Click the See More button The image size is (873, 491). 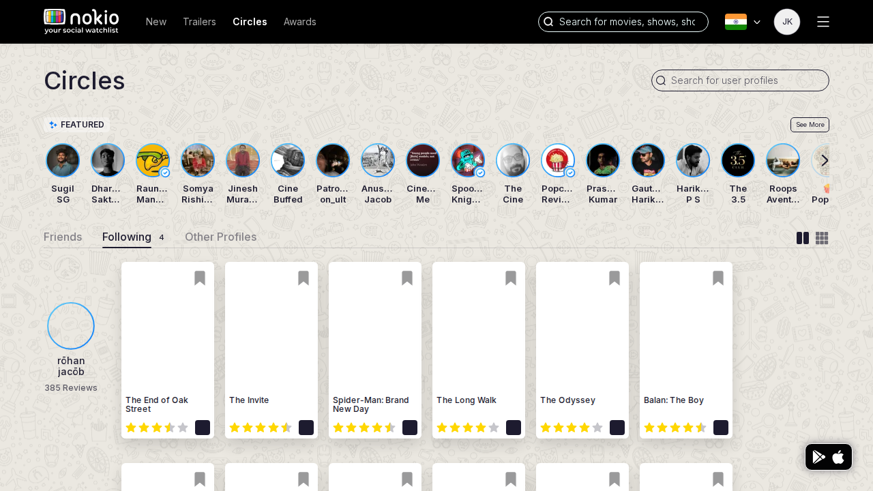coord(810,125)
